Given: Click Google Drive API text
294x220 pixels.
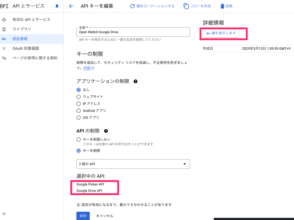Looking at the screenshot, I should (89, 191).
